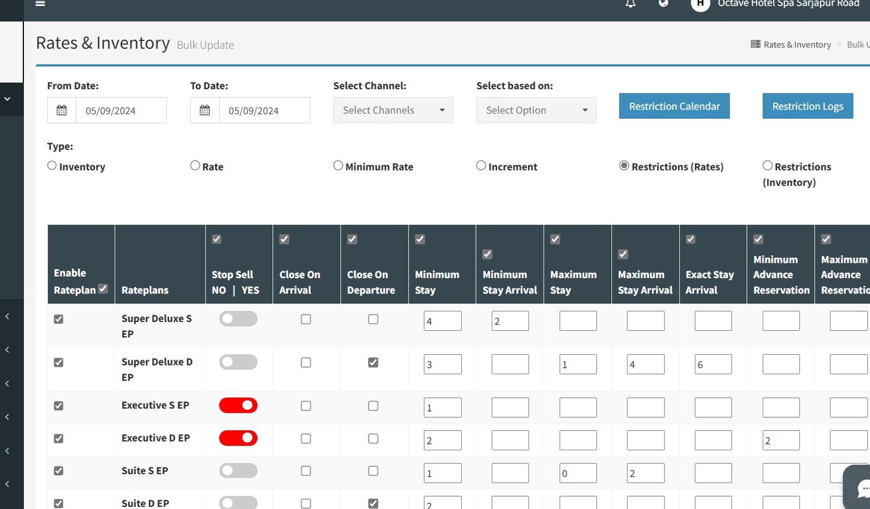Expand the sidebar arrow beside Super Deluxe S row

(7, 316)
